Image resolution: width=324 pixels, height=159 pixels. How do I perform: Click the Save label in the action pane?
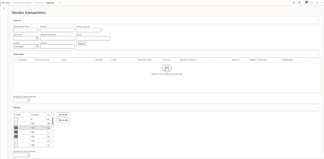pos(8,3)
